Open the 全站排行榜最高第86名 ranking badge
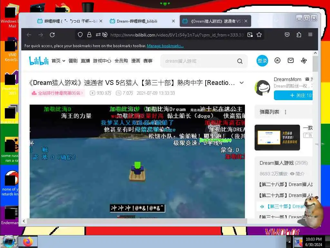Screen dimensions: 330x248 tap(57, 93)
